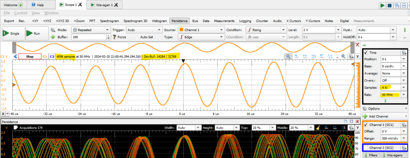Click the blue Stop all square icon
The width and height of the screenshot is (410, 158).
pyautogui.click(x=389, y=6)
